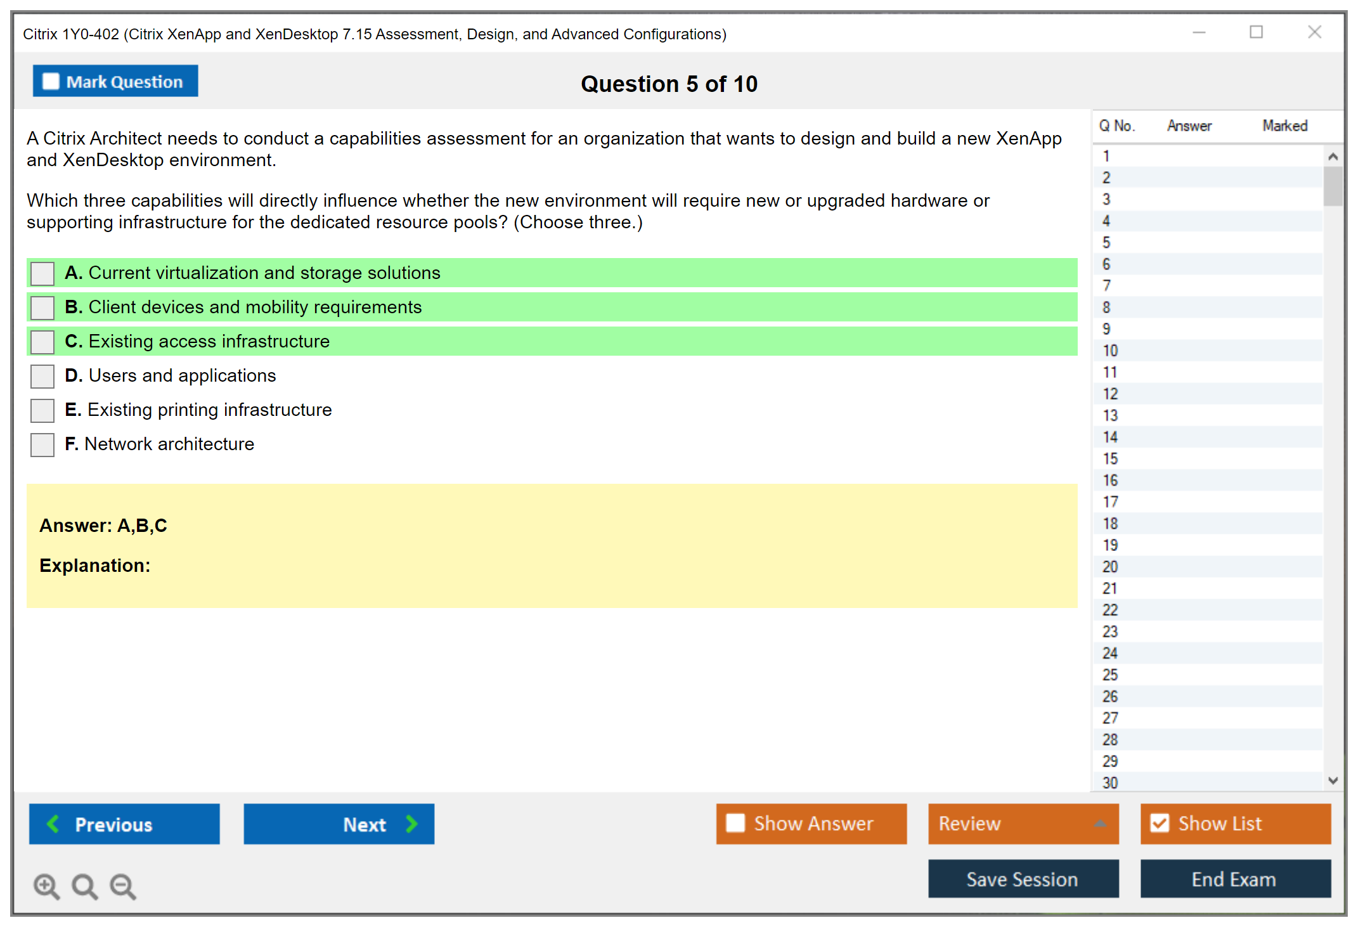Image resolution: width=1363 pixels, height=932 pixels.
Task: Check option F Network architecture
Action: 42,444
